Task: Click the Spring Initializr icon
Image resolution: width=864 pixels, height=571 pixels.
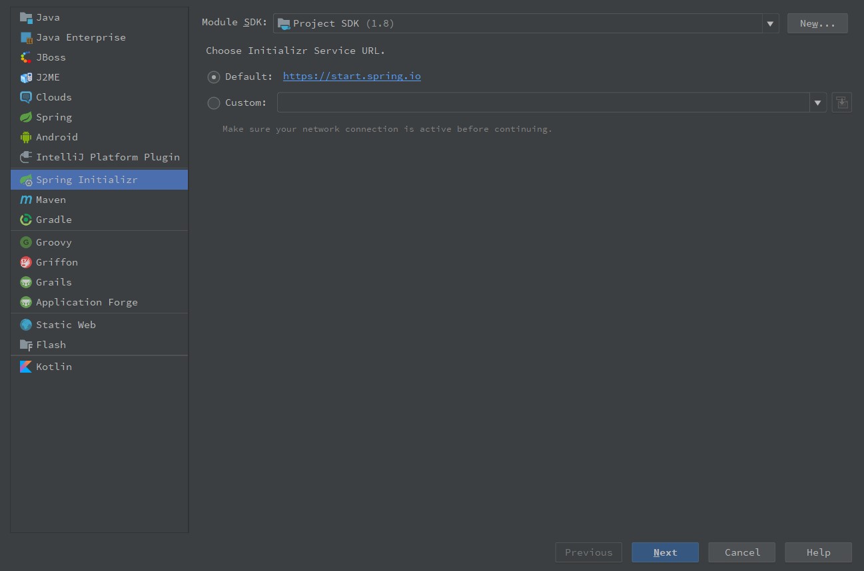Action: 26,180
